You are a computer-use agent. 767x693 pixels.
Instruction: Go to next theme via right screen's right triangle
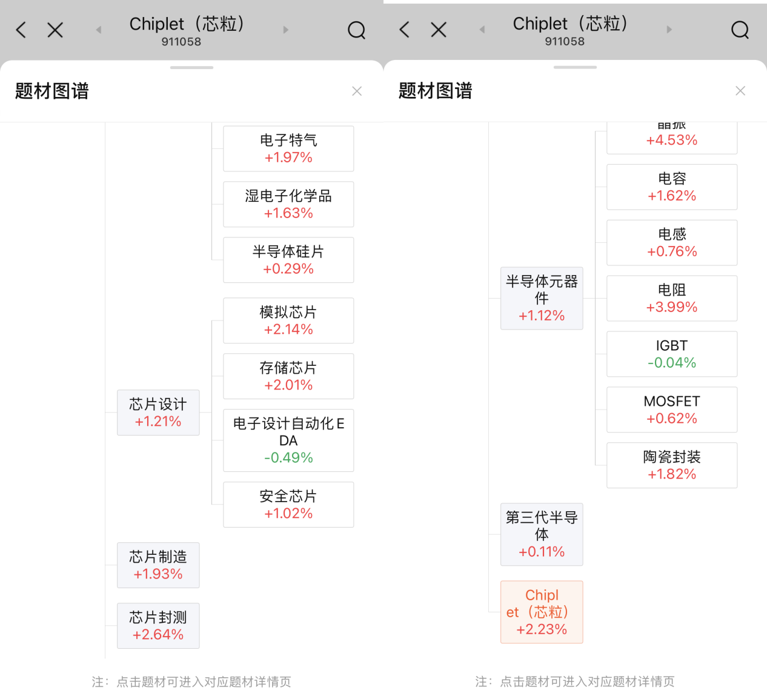point(669,30)
